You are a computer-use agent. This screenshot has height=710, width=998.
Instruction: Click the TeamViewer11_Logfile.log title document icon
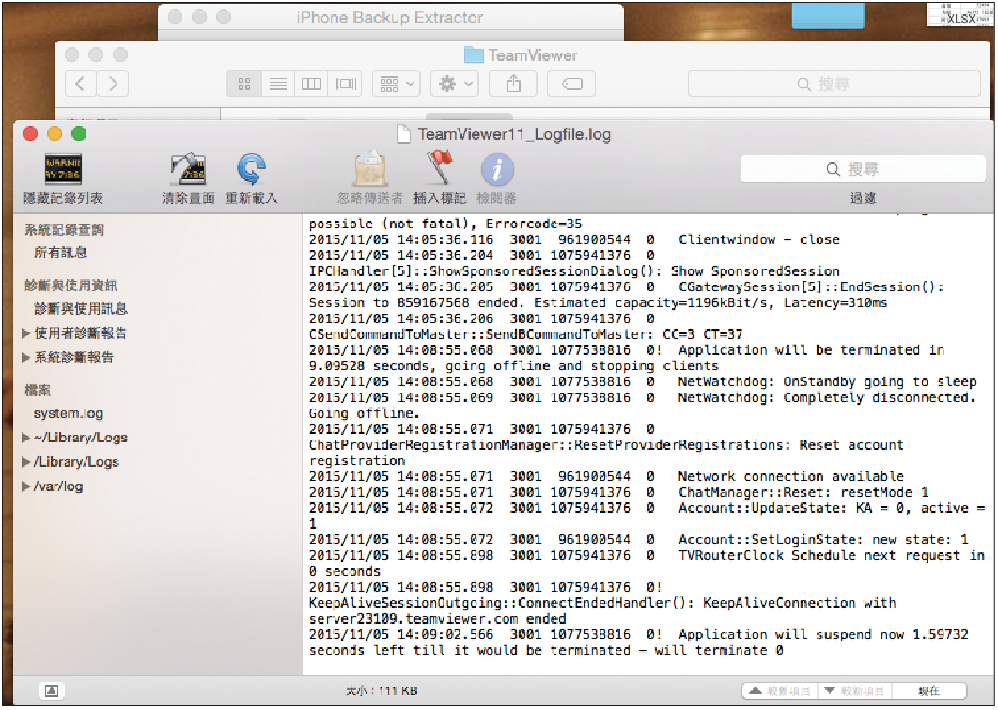point(403,134)
